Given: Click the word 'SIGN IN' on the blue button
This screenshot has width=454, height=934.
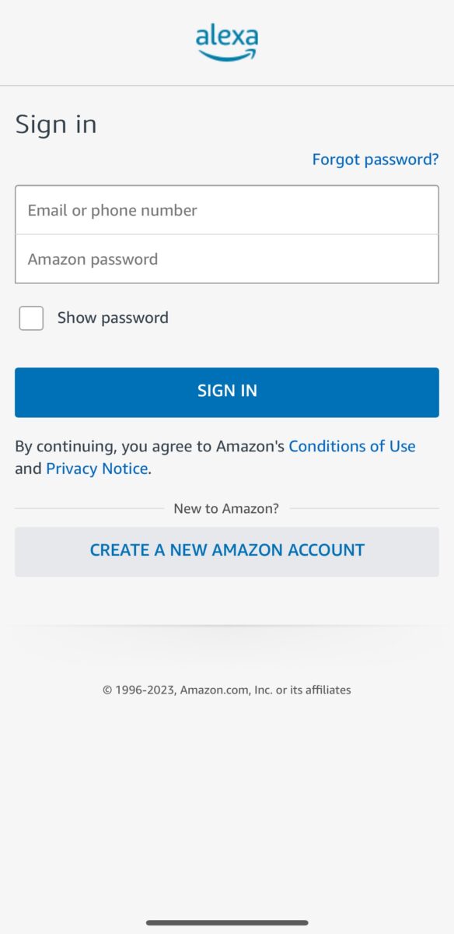Looking at the screenshot, I should point(227,391).
